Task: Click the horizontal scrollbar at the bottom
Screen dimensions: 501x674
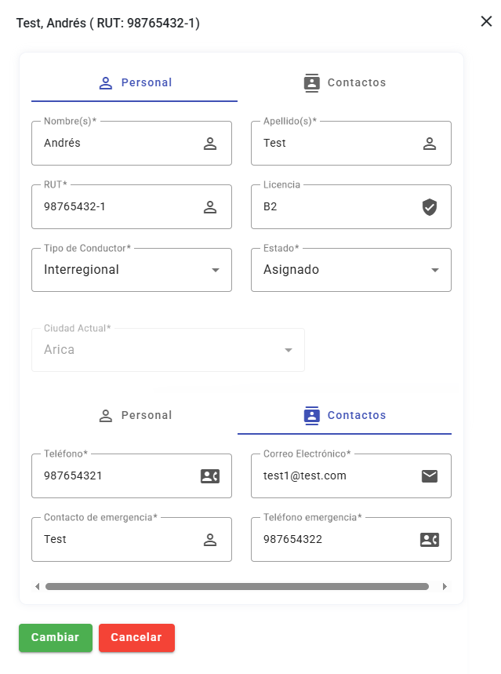Action: click(235, 585)
